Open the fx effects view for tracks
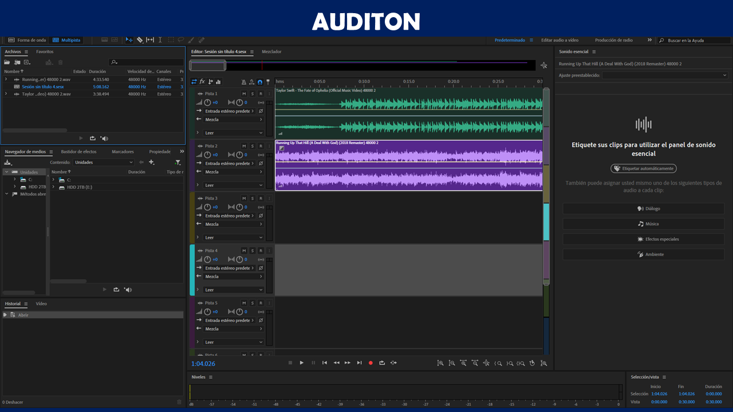 click(x=202, y=82)
